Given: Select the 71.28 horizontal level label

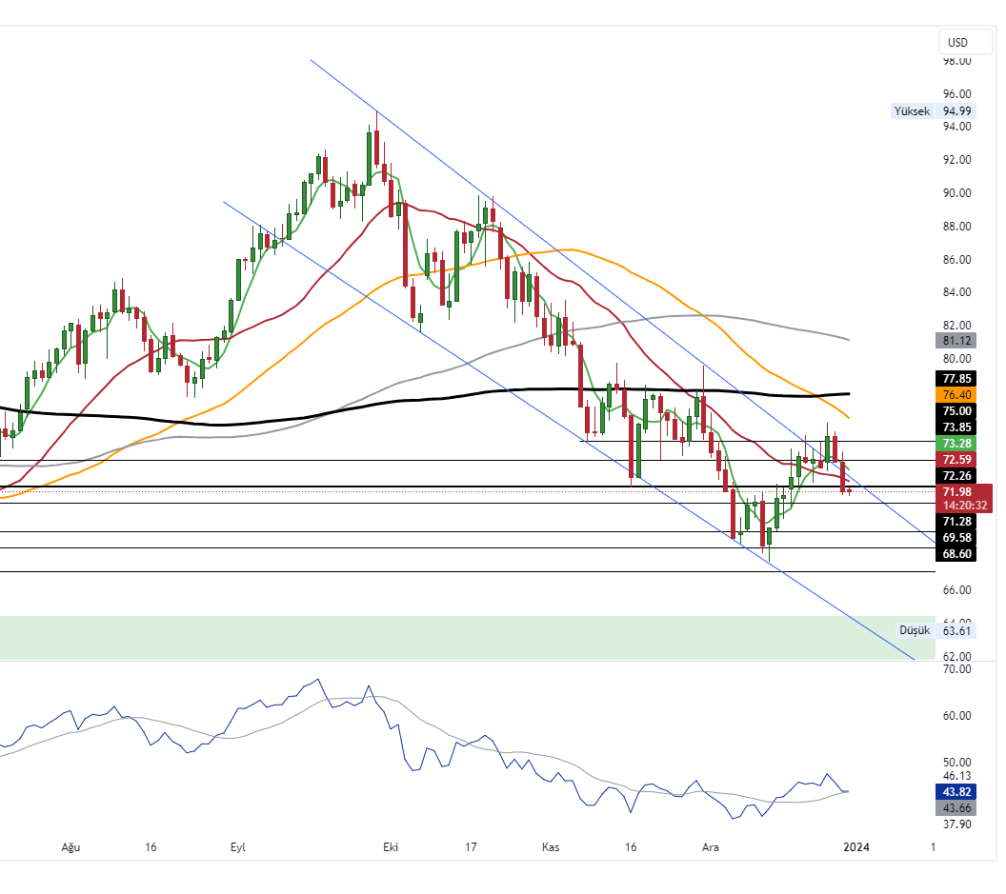Looking at the screenshot, I should [x=956, y=522].
